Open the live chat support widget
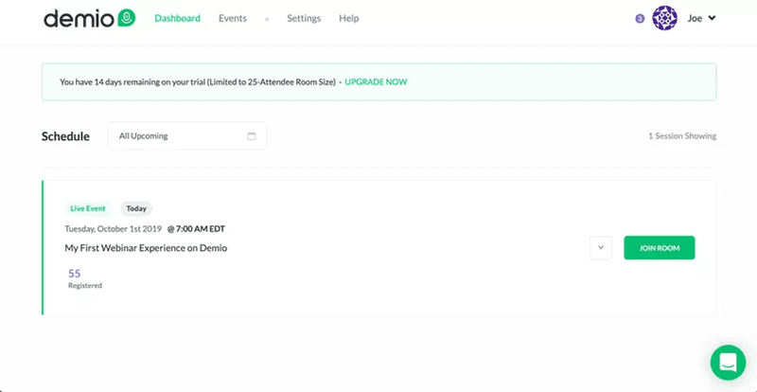This screenshot has height=392, width=757. point(729,362)
